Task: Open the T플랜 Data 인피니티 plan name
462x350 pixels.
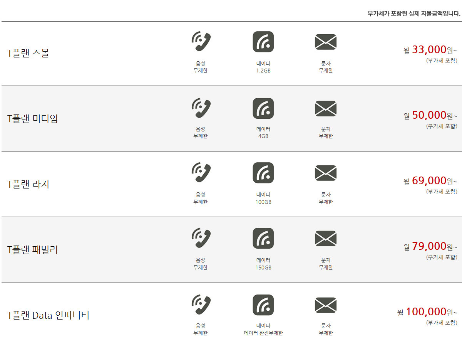Action: point(48,315)
